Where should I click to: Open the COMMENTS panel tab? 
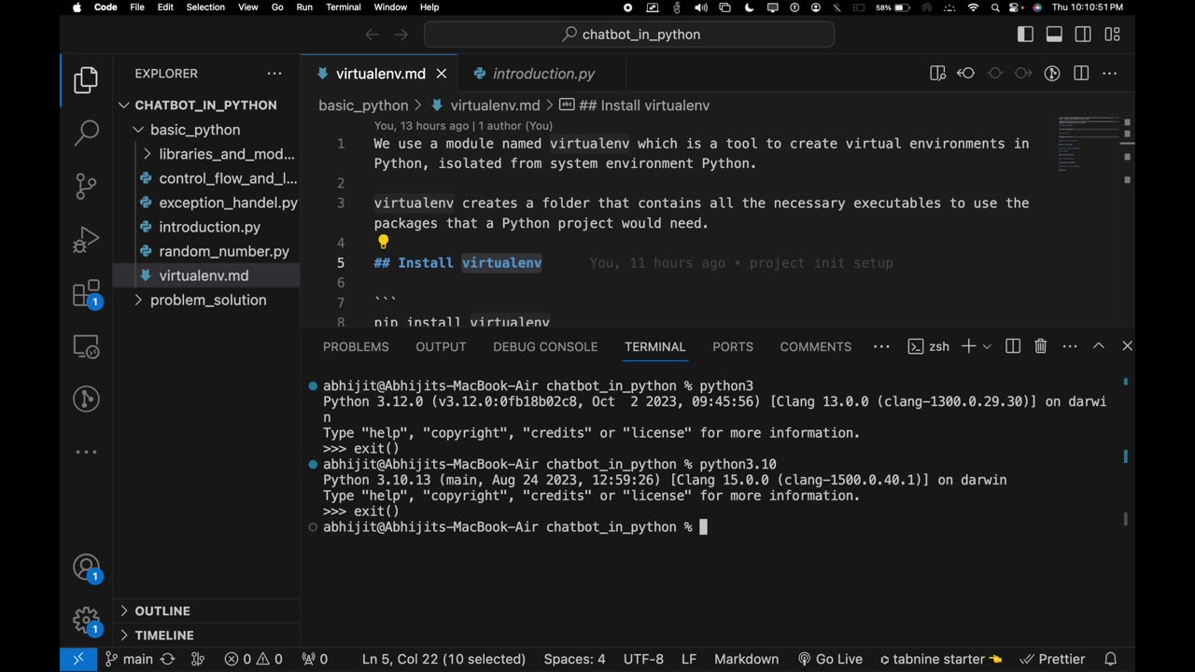[x=816, y=346]
